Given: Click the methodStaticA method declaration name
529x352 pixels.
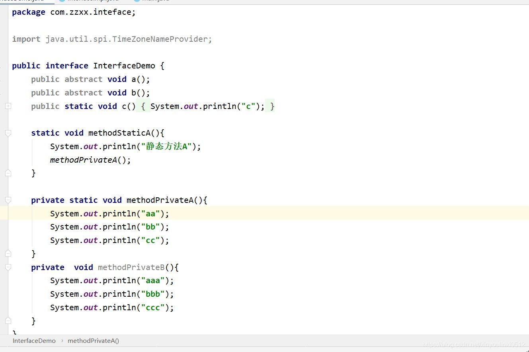Looking at the screenshot, I should pos(119,133).
